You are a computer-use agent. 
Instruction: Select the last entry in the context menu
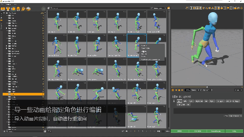(x=151, y=59)
